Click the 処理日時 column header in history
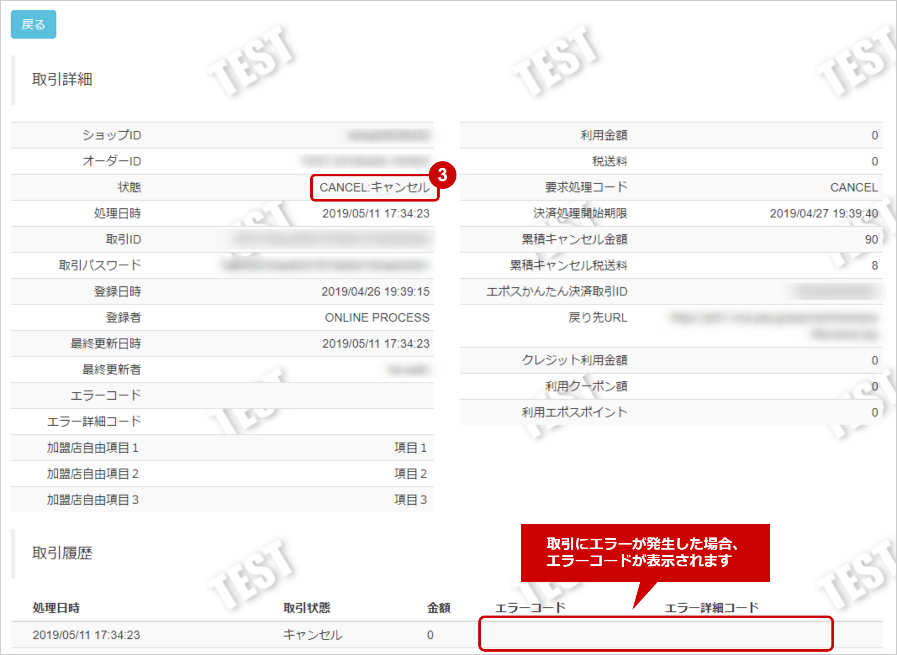Screen dimensions: 897x655 tap(56, 608)
